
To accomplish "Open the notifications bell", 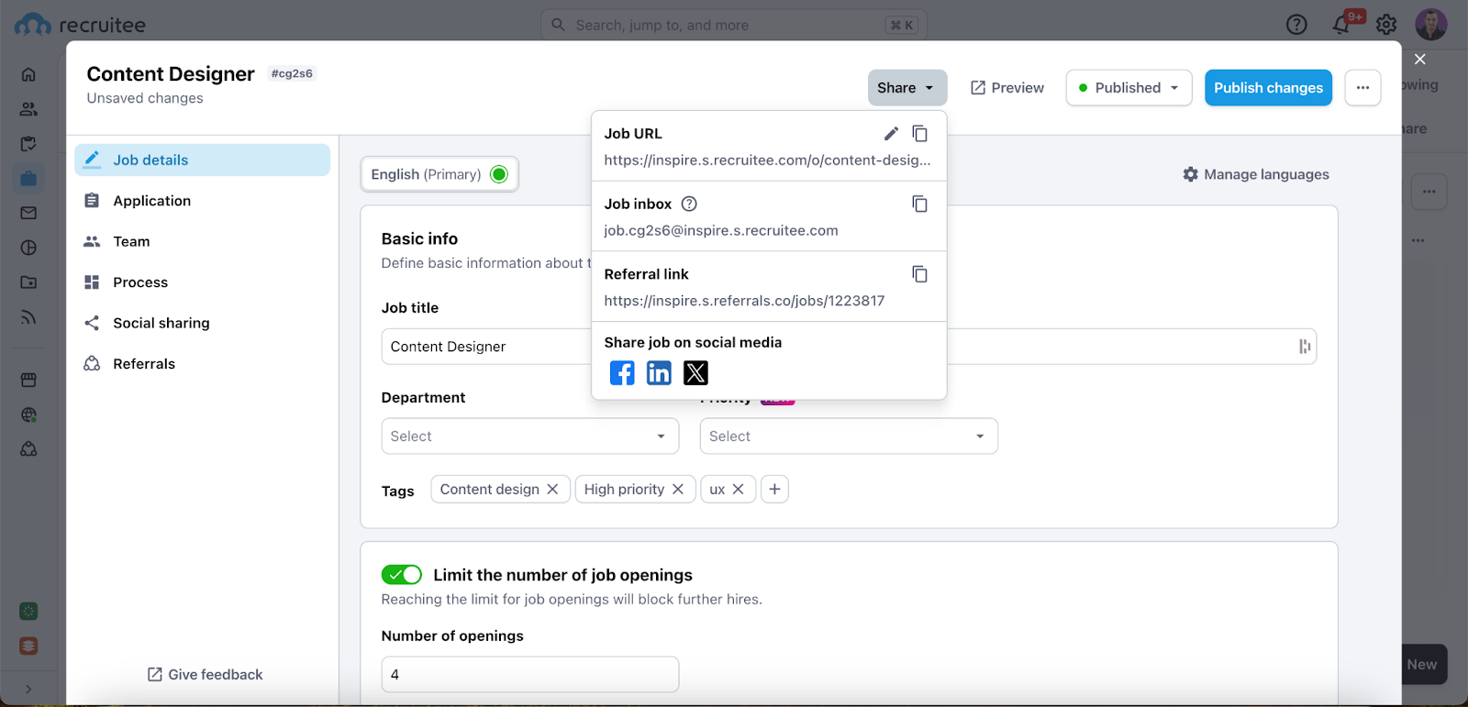I will click(1341, 25).
